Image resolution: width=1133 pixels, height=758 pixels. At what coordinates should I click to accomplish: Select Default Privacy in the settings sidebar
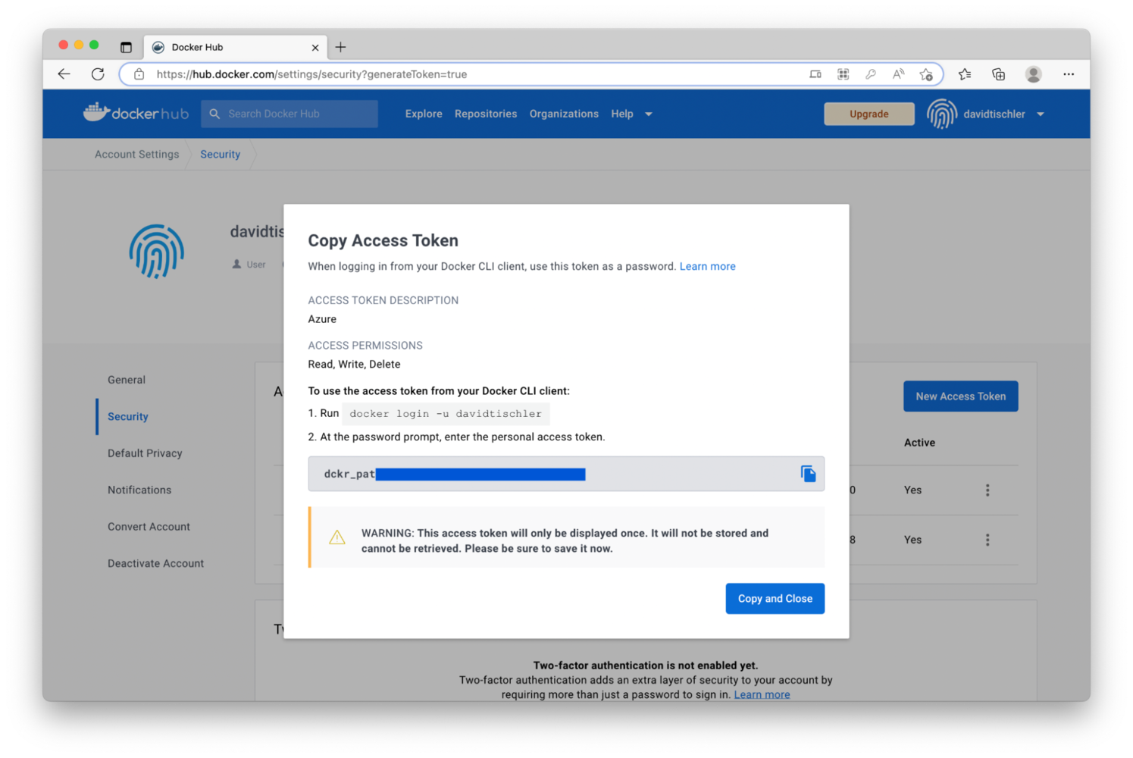[145, 453]
